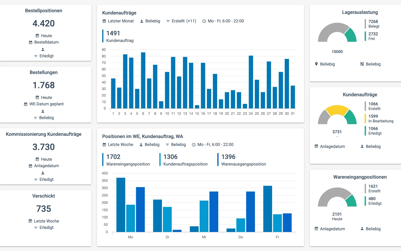
Task: Click the Kommissionierung value 3.730
Action: (x=44, y=147)
